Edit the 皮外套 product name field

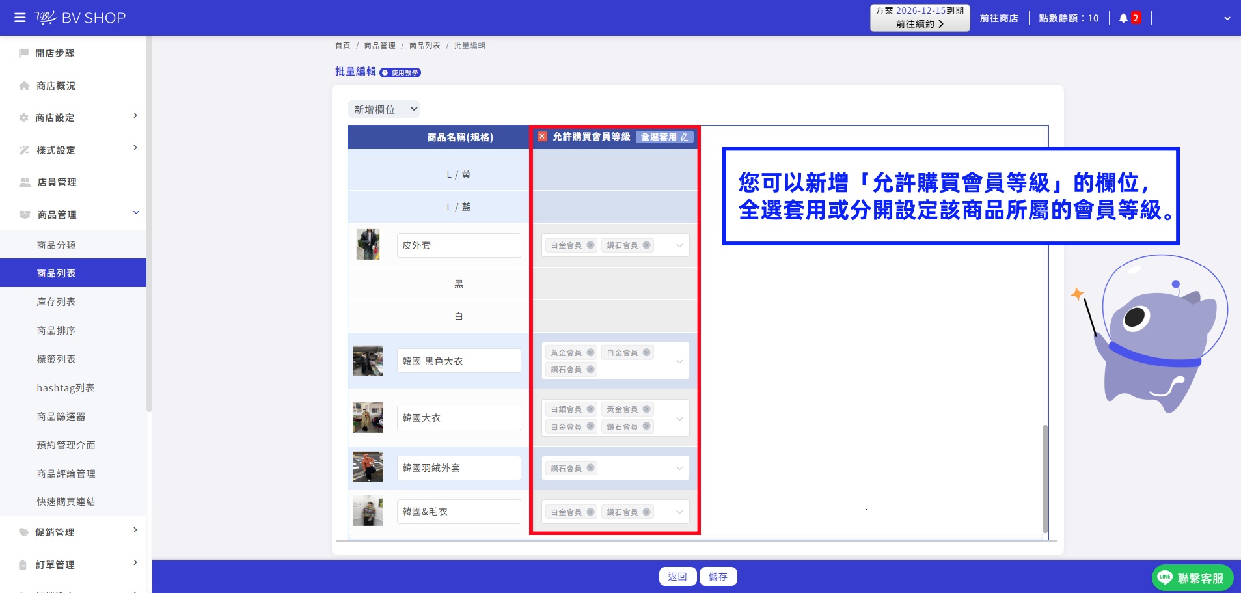point(459,245)
